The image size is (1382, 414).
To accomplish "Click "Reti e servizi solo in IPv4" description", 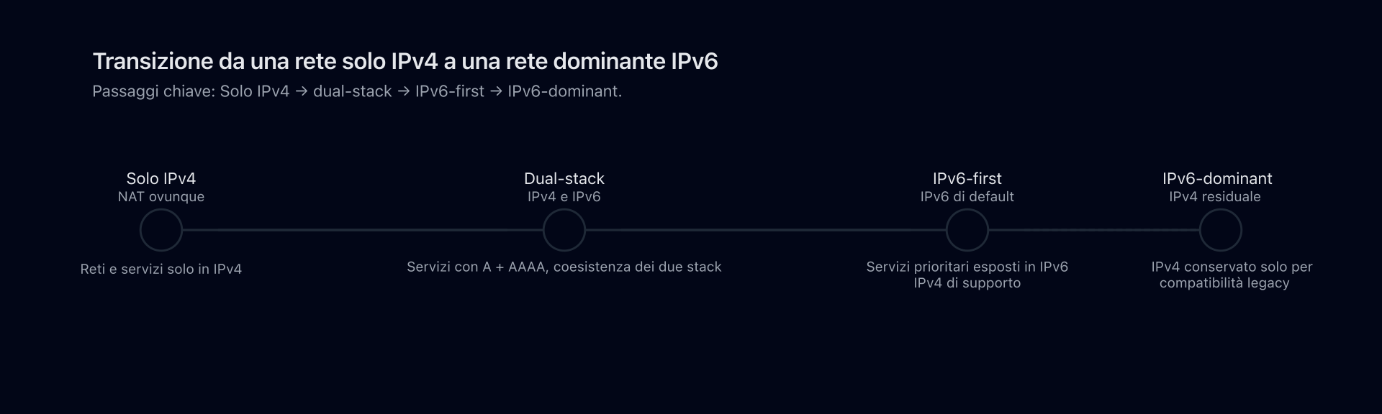I will [x=161, y=270].
